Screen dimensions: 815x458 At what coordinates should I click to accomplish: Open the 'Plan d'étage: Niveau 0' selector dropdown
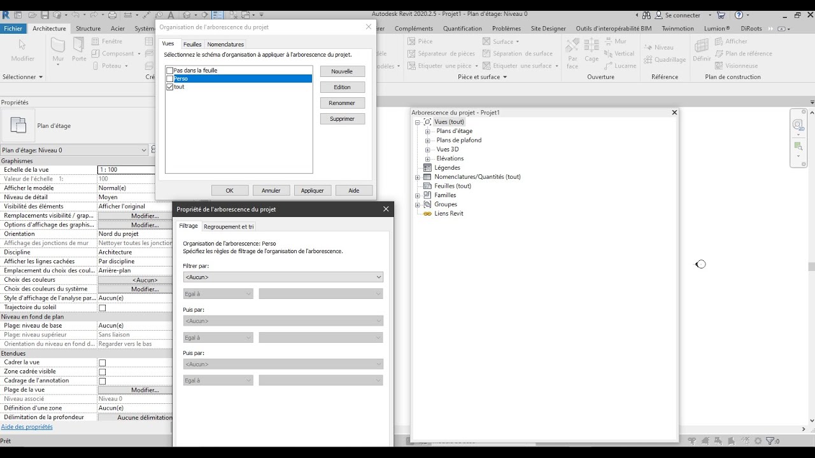[x=74, y=150]
